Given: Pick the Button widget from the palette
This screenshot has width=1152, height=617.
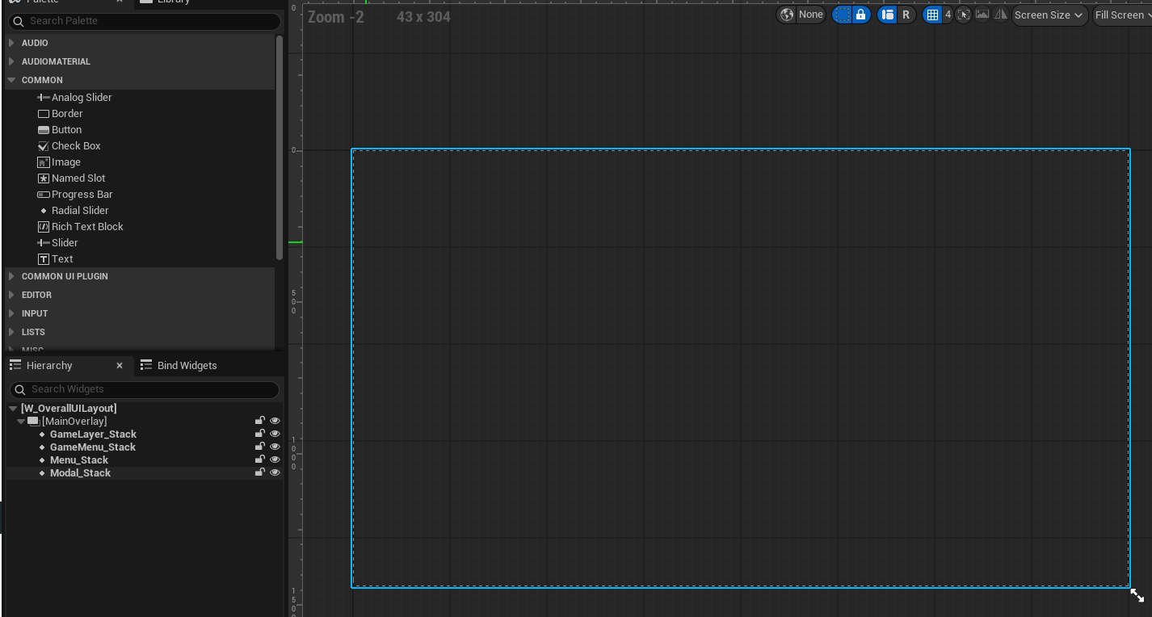Looking at the screenshot, I should click(x=59, y=130).
